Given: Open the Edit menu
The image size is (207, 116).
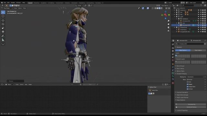Looking at the screenshot, I should click(8, 3).
